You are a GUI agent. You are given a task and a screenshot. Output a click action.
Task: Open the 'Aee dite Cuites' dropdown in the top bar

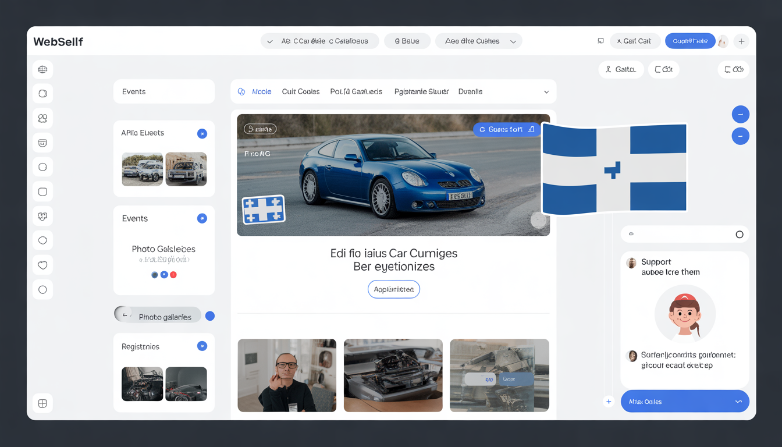(478, 41)
